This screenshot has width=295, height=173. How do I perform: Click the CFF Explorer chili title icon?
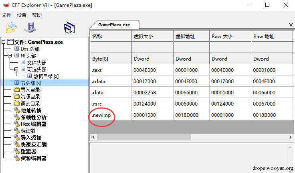(x=6, y=5)
